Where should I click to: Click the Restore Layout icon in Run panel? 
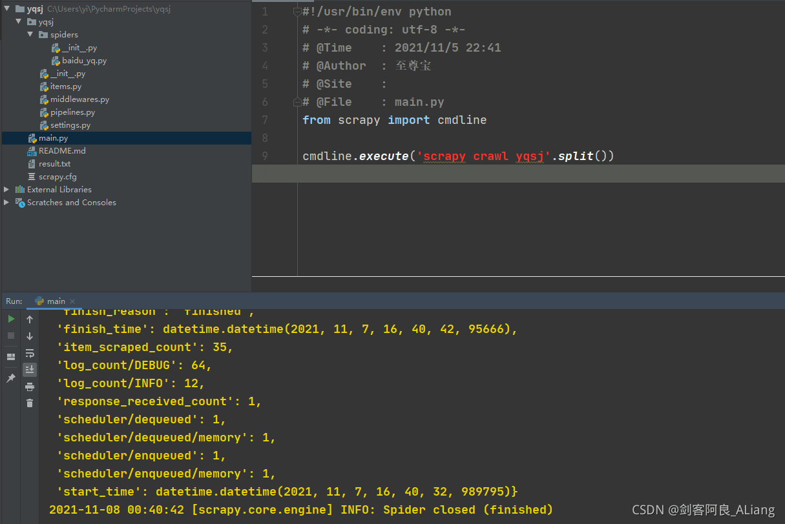11,357
